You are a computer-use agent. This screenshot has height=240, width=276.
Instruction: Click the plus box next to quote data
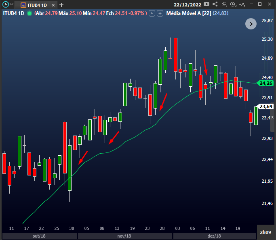160,13
